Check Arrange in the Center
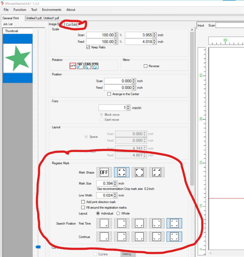 coord(109,94)
